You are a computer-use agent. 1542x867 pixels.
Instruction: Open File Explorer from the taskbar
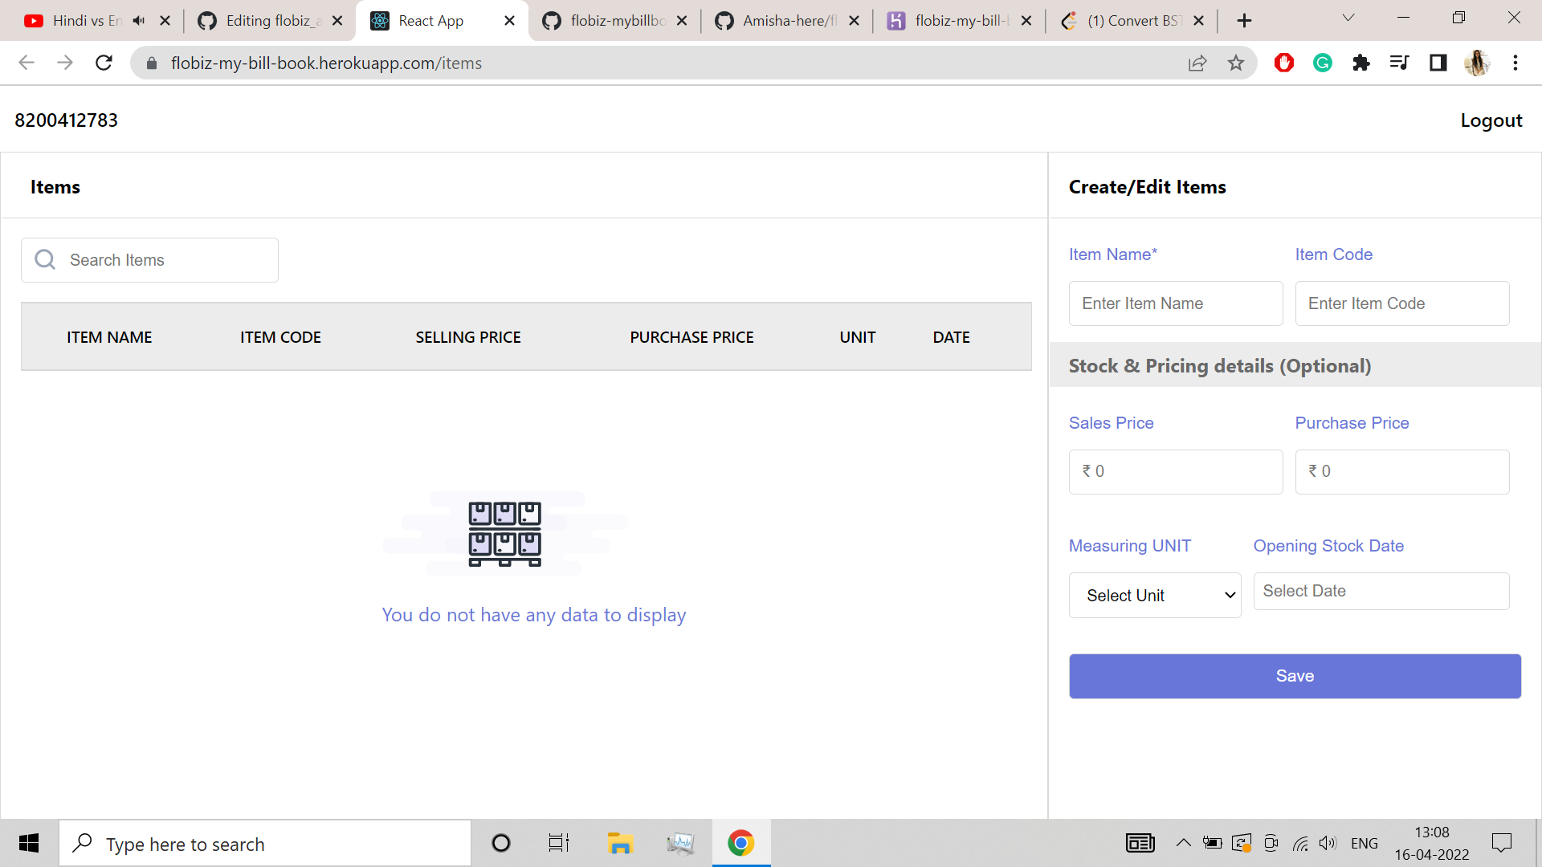pyautogui.click(x=620, y=843)
